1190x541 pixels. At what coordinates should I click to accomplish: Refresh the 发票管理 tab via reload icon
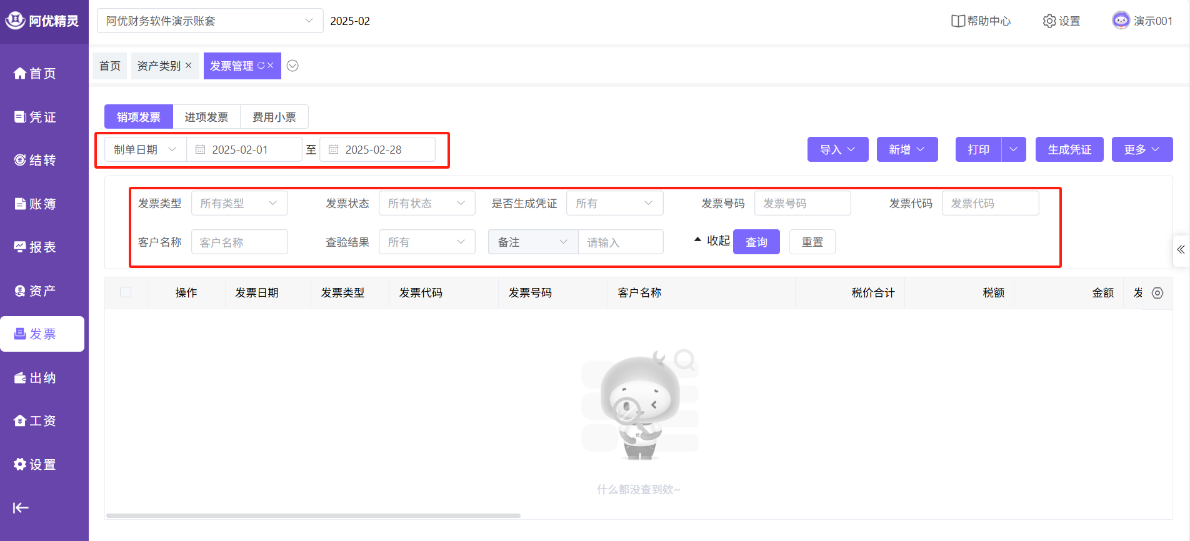click(x=261, y=66)
